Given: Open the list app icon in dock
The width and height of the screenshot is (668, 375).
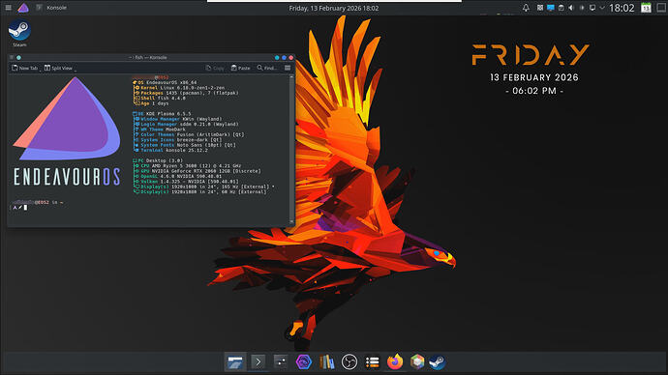Looking at the screenshot, I should coord(373,361).
